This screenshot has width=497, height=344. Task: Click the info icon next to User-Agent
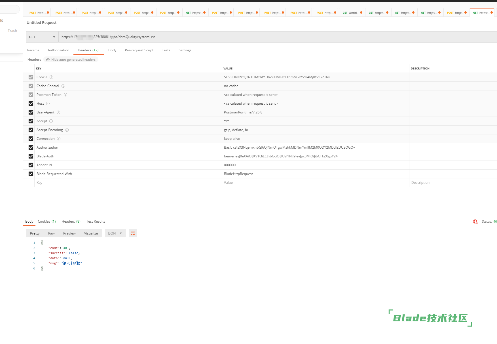pyautogui.click(x=58, y=112)
